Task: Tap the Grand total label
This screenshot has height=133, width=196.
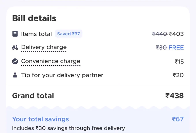Action: (33, 96)
